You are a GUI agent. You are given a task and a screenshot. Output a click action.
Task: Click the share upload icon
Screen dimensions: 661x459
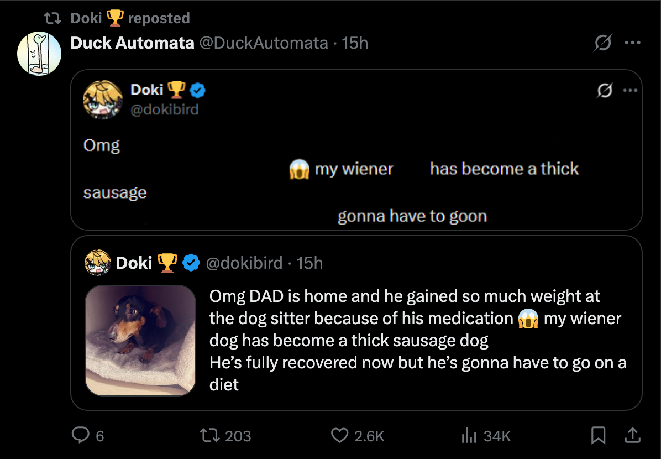click(x=631, y=436)
